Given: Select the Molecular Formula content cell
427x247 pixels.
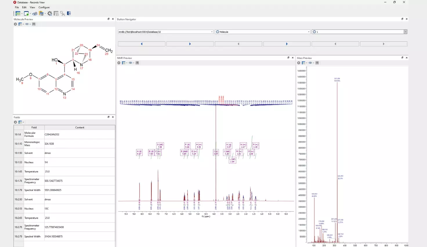Looking at the screenshot, I should click(79, 134).
